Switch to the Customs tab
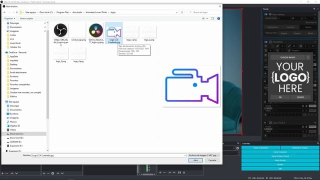This screenshot has width=320, height=180. [290, 27]
